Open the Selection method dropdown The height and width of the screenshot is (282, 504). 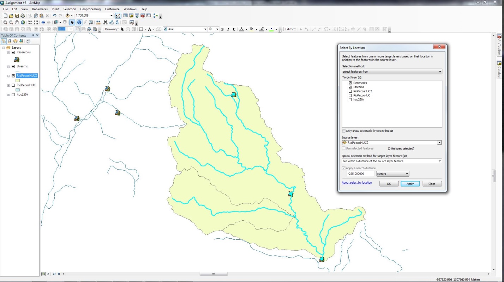(x=392, y=72)
